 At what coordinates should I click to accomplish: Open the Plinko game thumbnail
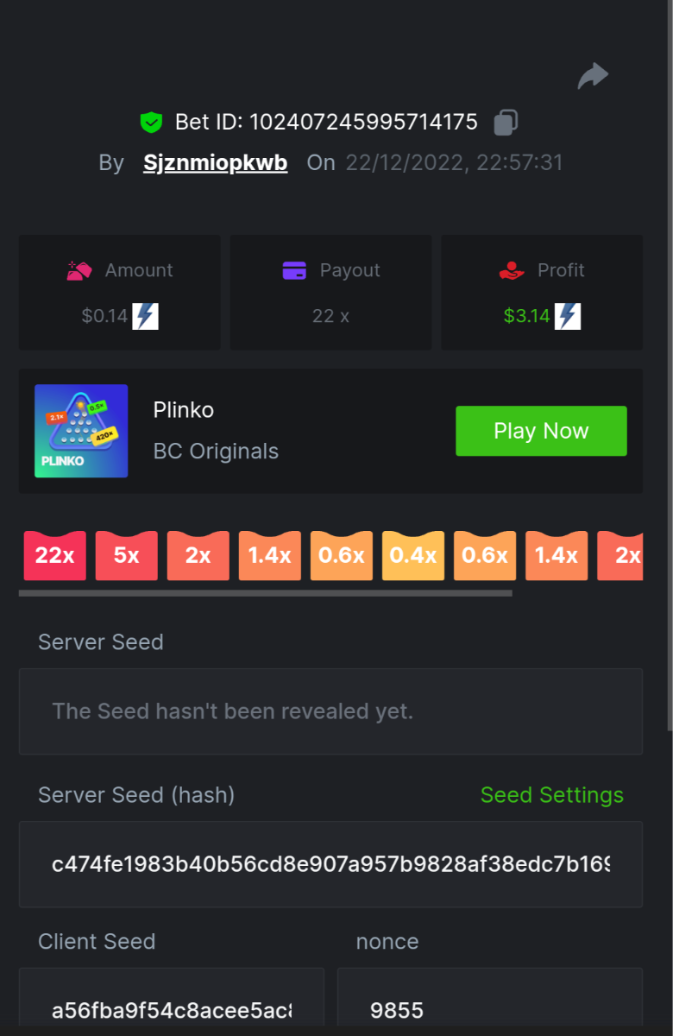pyautogui.click(x=81, y=431)
